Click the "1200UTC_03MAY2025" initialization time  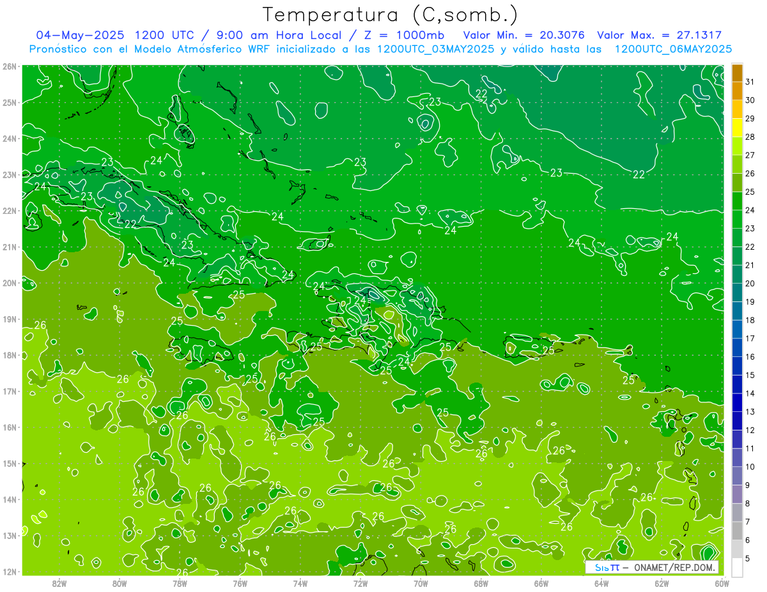click(436, 49)
